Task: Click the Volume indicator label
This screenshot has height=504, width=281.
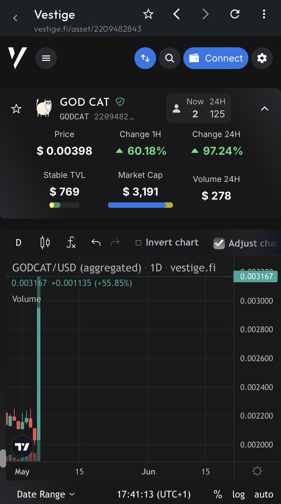Action: click(26, 299)
